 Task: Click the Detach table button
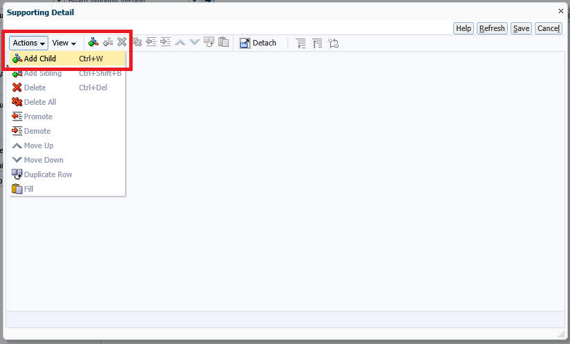pos(258,43)
